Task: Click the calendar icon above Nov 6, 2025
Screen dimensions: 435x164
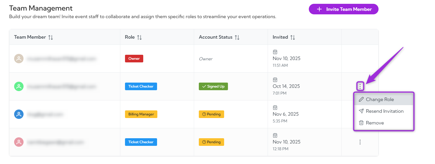Action: 275,107
